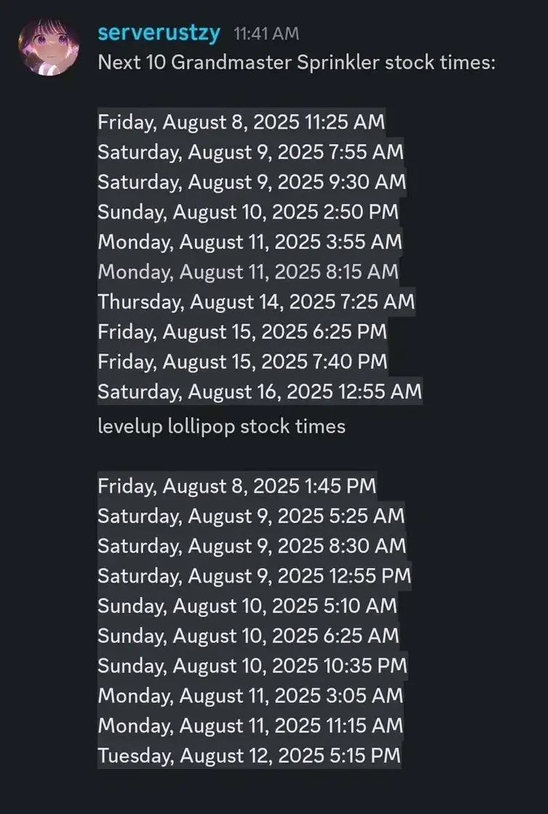Click the Saturday, August 9 7:55 AM entry

pyautogui.click(x=250, y=152)
